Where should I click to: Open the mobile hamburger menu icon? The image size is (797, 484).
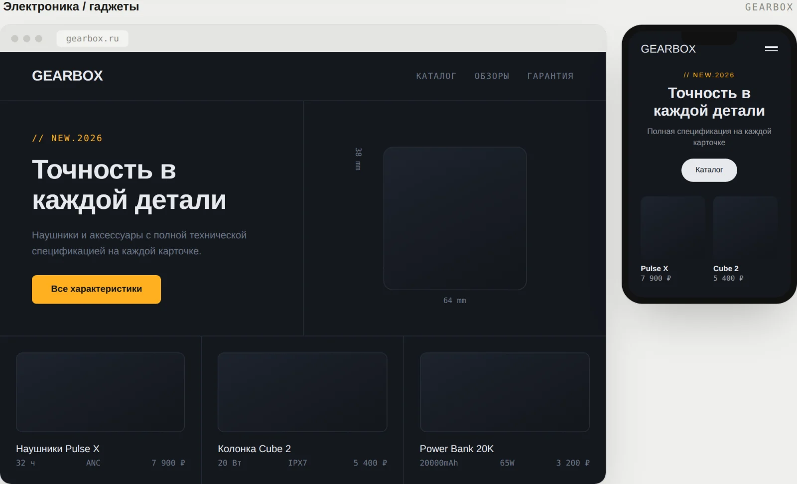click(771, 49)
